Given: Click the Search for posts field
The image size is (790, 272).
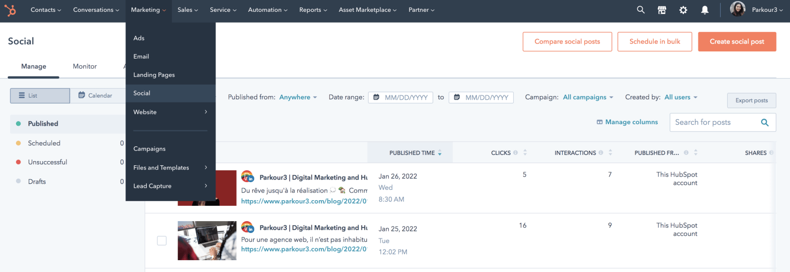Looking at the screenshot, I should 723,122.
